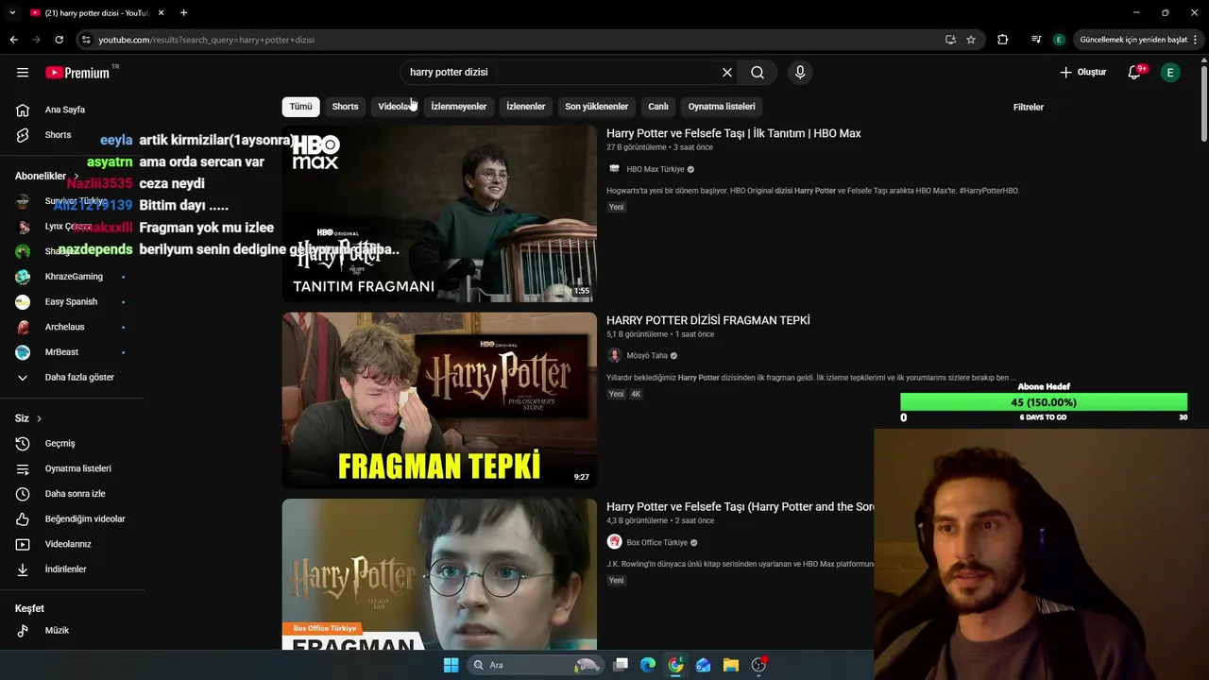Open Easy Spanish channel subscription
The height and width of the screenshot is (680, 1209).
click(x=73, y=302)
